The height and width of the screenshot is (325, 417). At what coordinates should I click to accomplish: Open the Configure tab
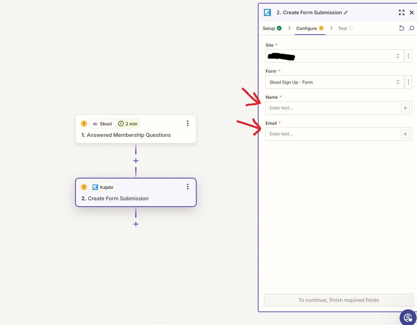pyautogui.click(x=310, y=28)
